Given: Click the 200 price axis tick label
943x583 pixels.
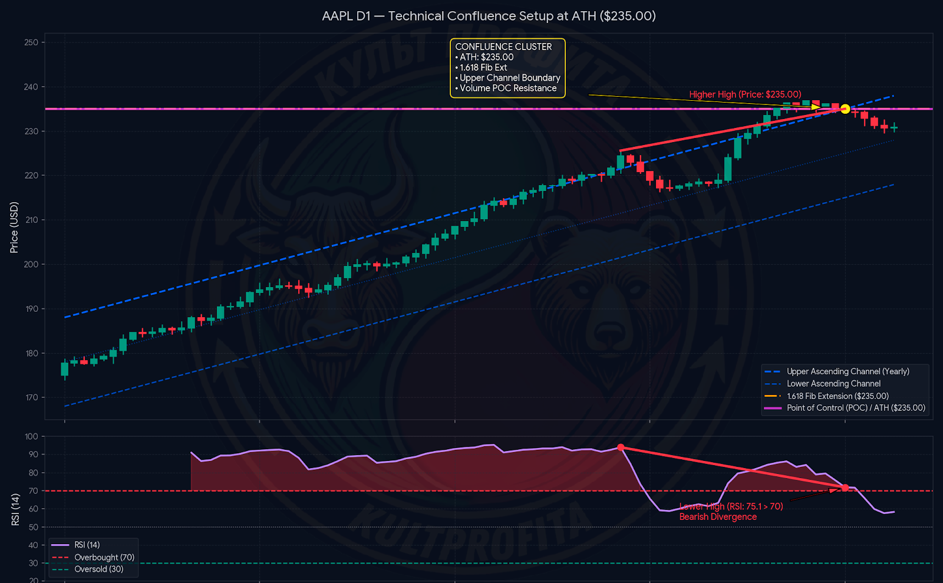Looking at the screenshot, I should point(31,264).
